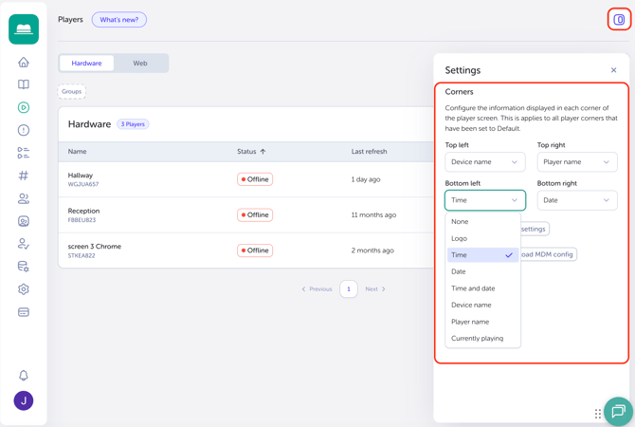Click the WGJUA657 player code
Image resolution: width=635 pixels, height=427 pixels.
click(83, 184)
